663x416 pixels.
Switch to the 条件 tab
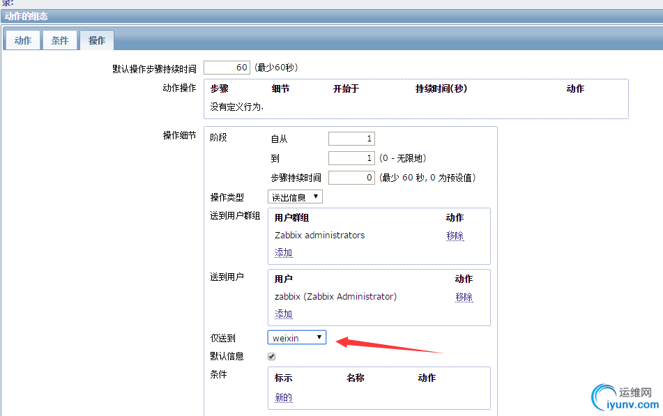60,40
